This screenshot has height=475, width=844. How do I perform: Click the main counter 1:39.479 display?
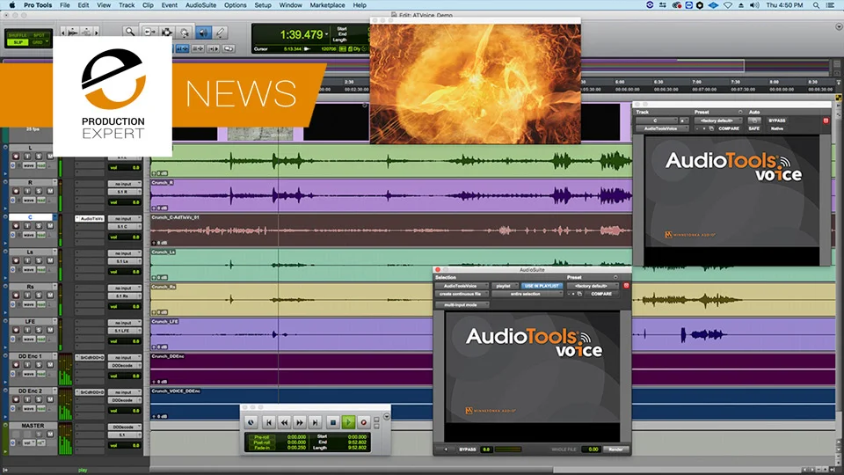pyautogui.click(x=302, y=34)
